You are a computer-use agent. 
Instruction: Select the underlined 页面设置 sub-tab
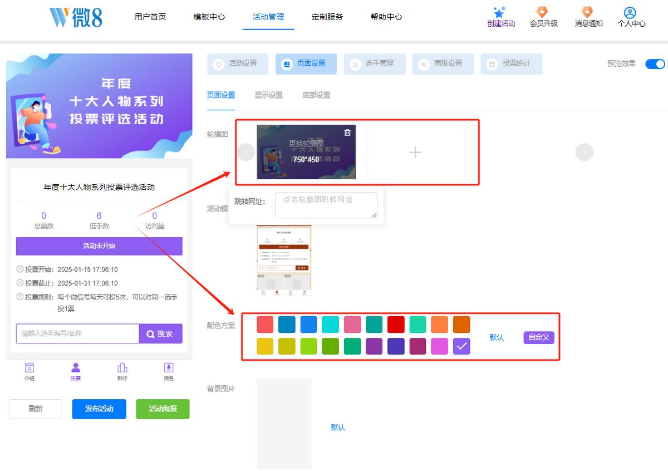tap(221, 95)
